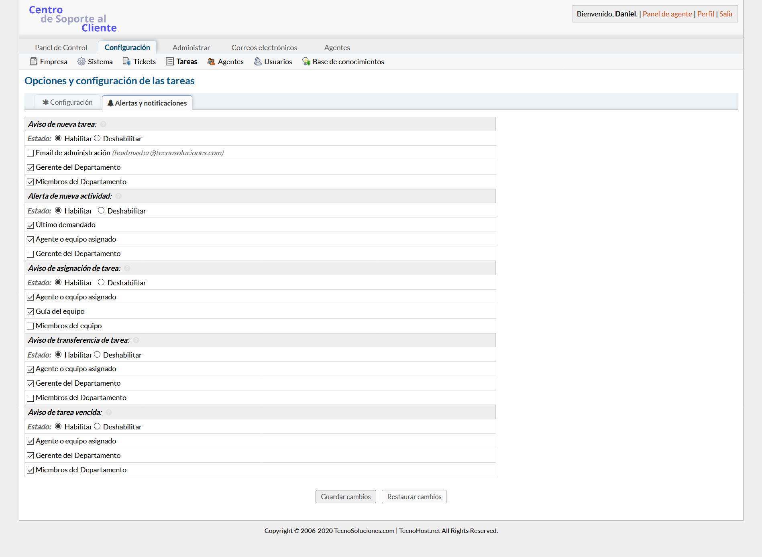Screen dimensions: 762x557
Task: Open the Correos electrónicos main tab
Action: click(x=264, y=47)
